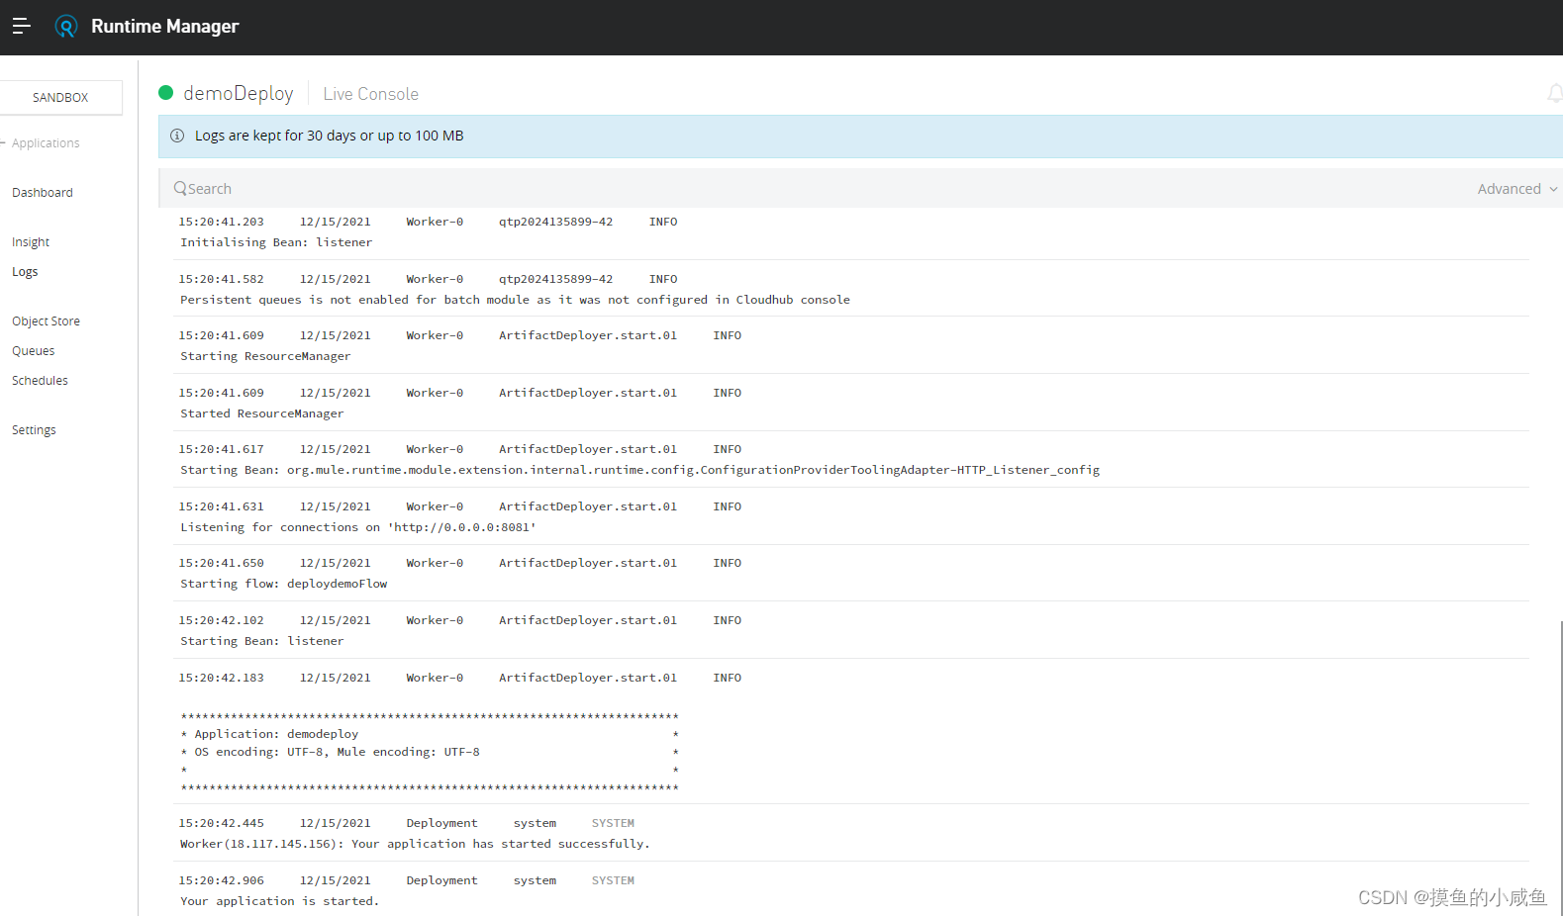This screenshot has height=916, width=1563.
Task: Open Dashboard in the sidebar
Action: coord(43,193)
